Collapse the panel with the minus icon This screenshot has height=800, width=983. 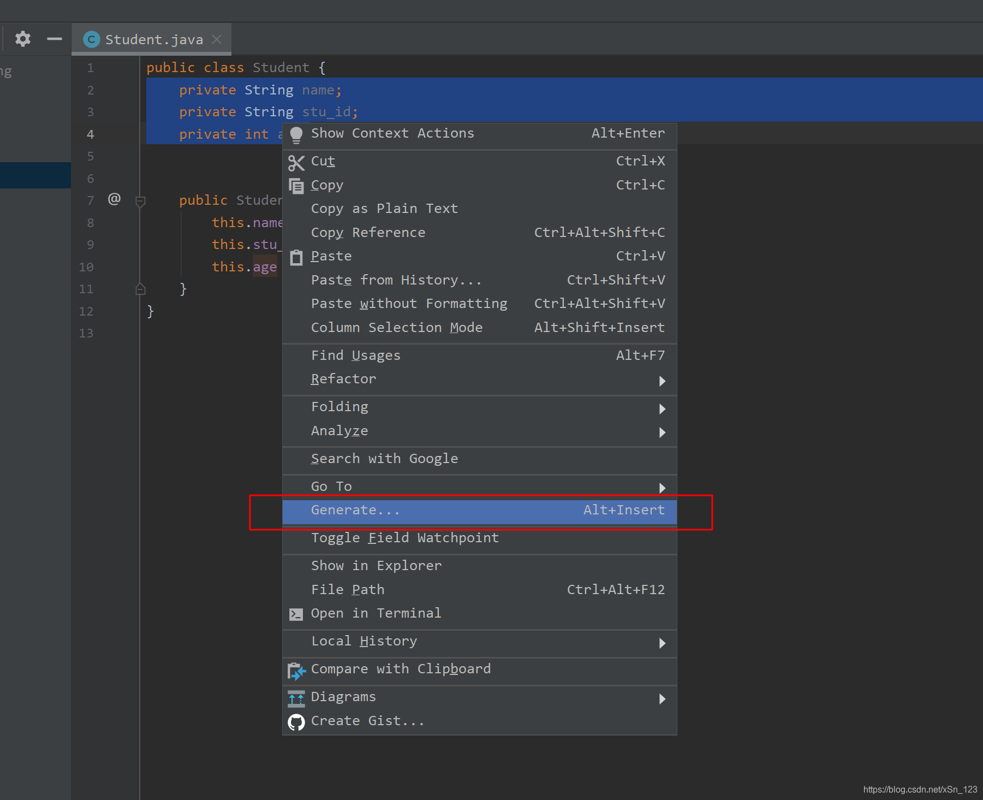point(55,39)
